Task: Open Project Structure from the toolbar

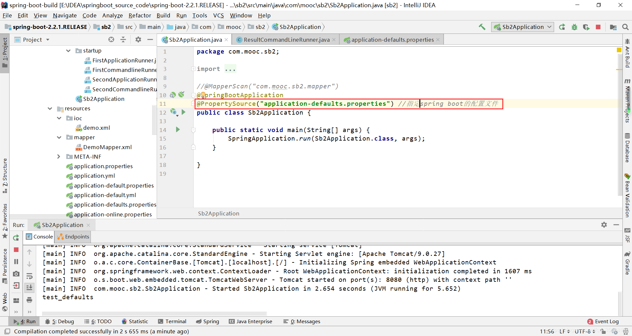Action: [x=613, y=27]
